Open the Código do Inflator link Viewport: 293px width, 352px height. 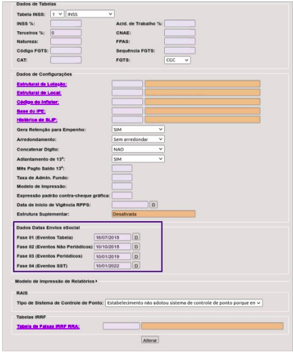38,102
